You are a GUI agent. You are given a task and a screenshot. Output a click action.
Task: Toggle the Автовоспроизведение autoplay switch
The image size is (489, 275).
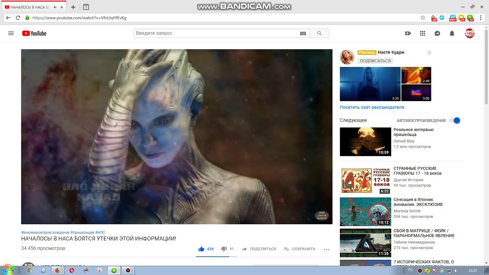[x=455, y=120]
